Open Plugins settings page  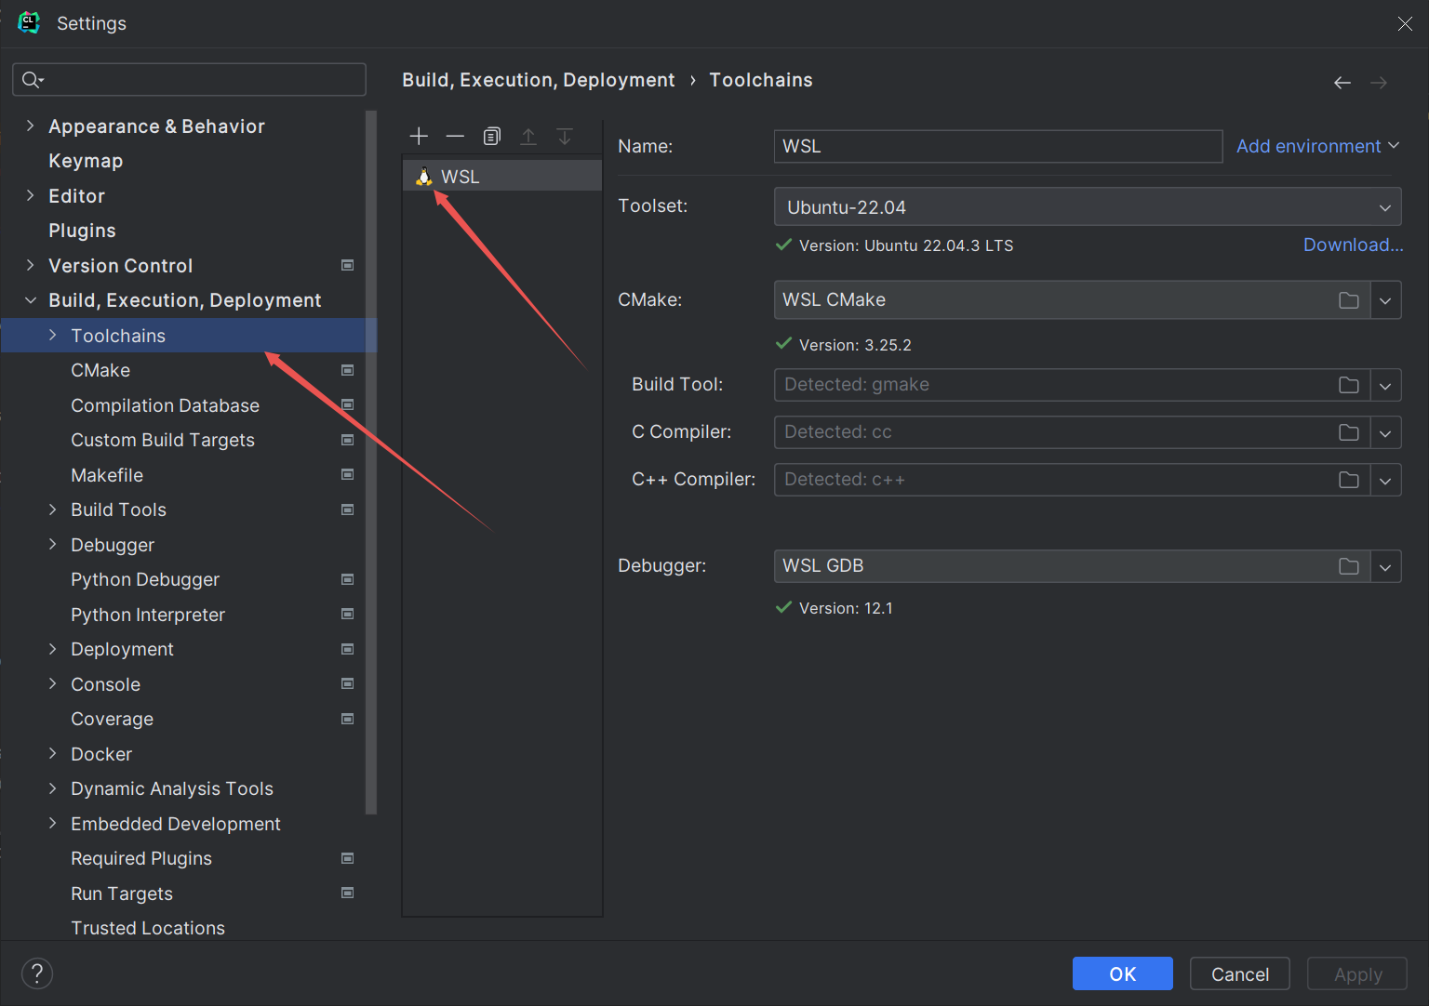click(82, 231)
